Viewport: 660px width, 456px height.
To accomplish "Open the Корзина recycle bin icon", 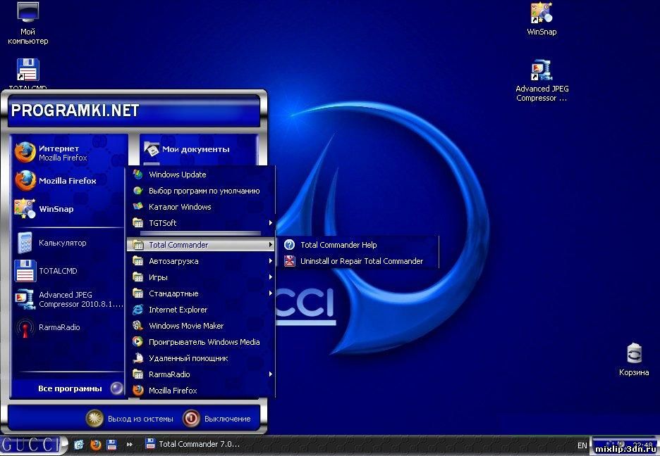I will point(634,359).
